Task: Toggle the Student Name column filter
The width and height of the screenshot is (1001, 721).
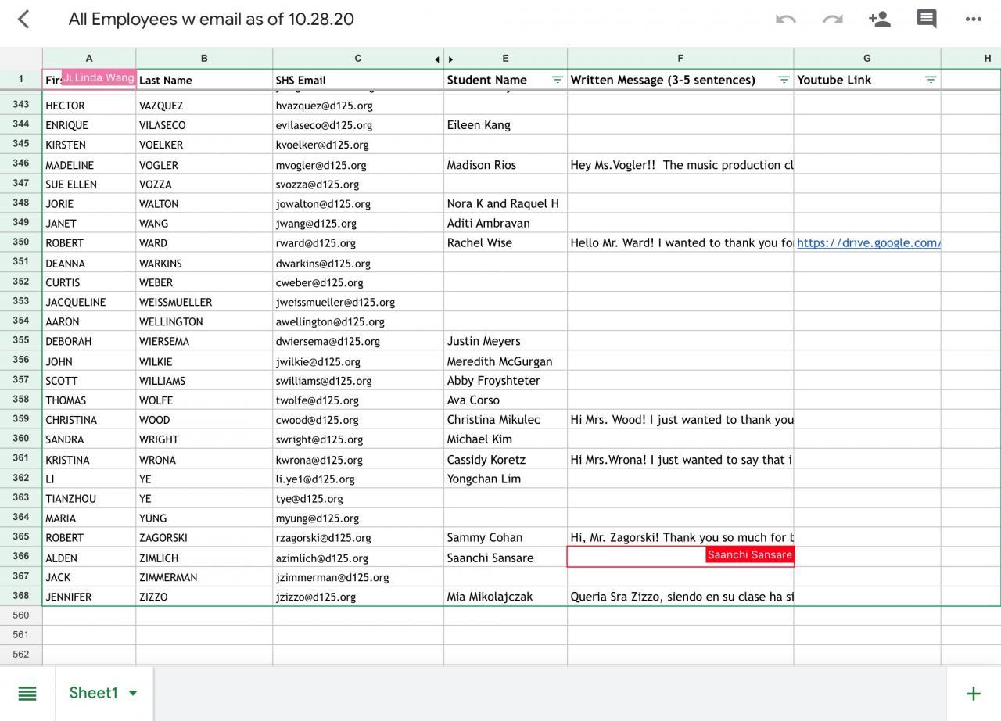Action: click(x=558, y=80)
